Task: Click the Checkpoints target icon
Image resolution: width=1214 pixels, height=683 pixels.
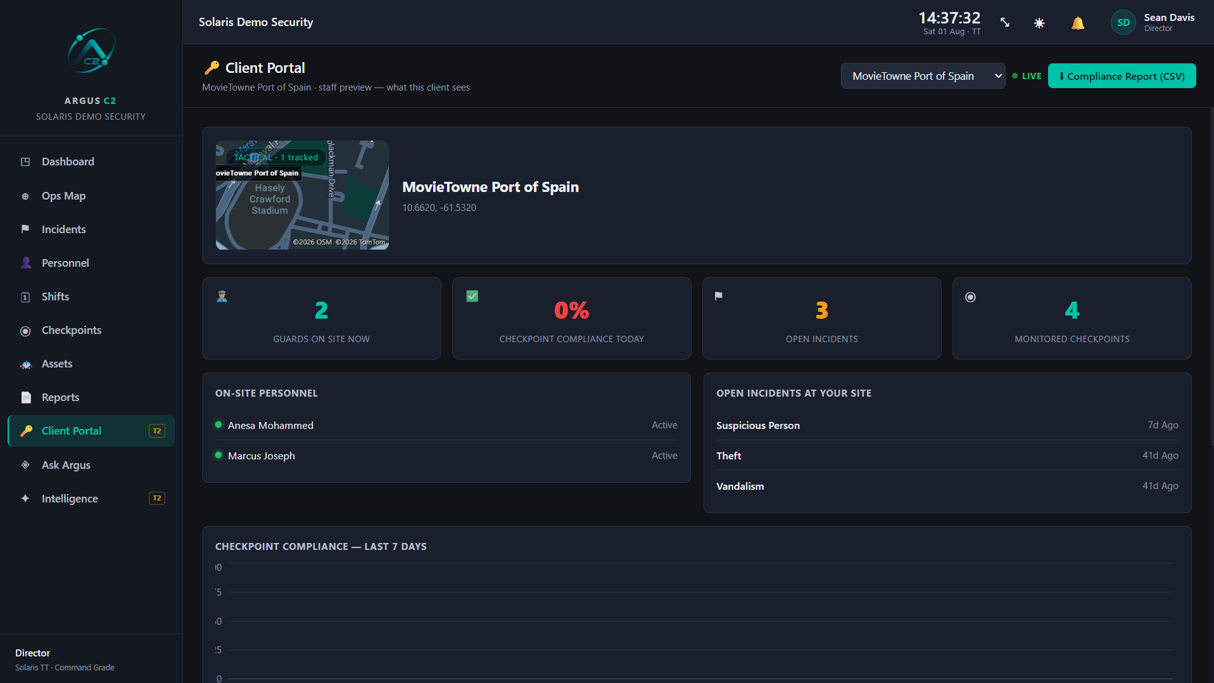Action: tap(25, 331)
